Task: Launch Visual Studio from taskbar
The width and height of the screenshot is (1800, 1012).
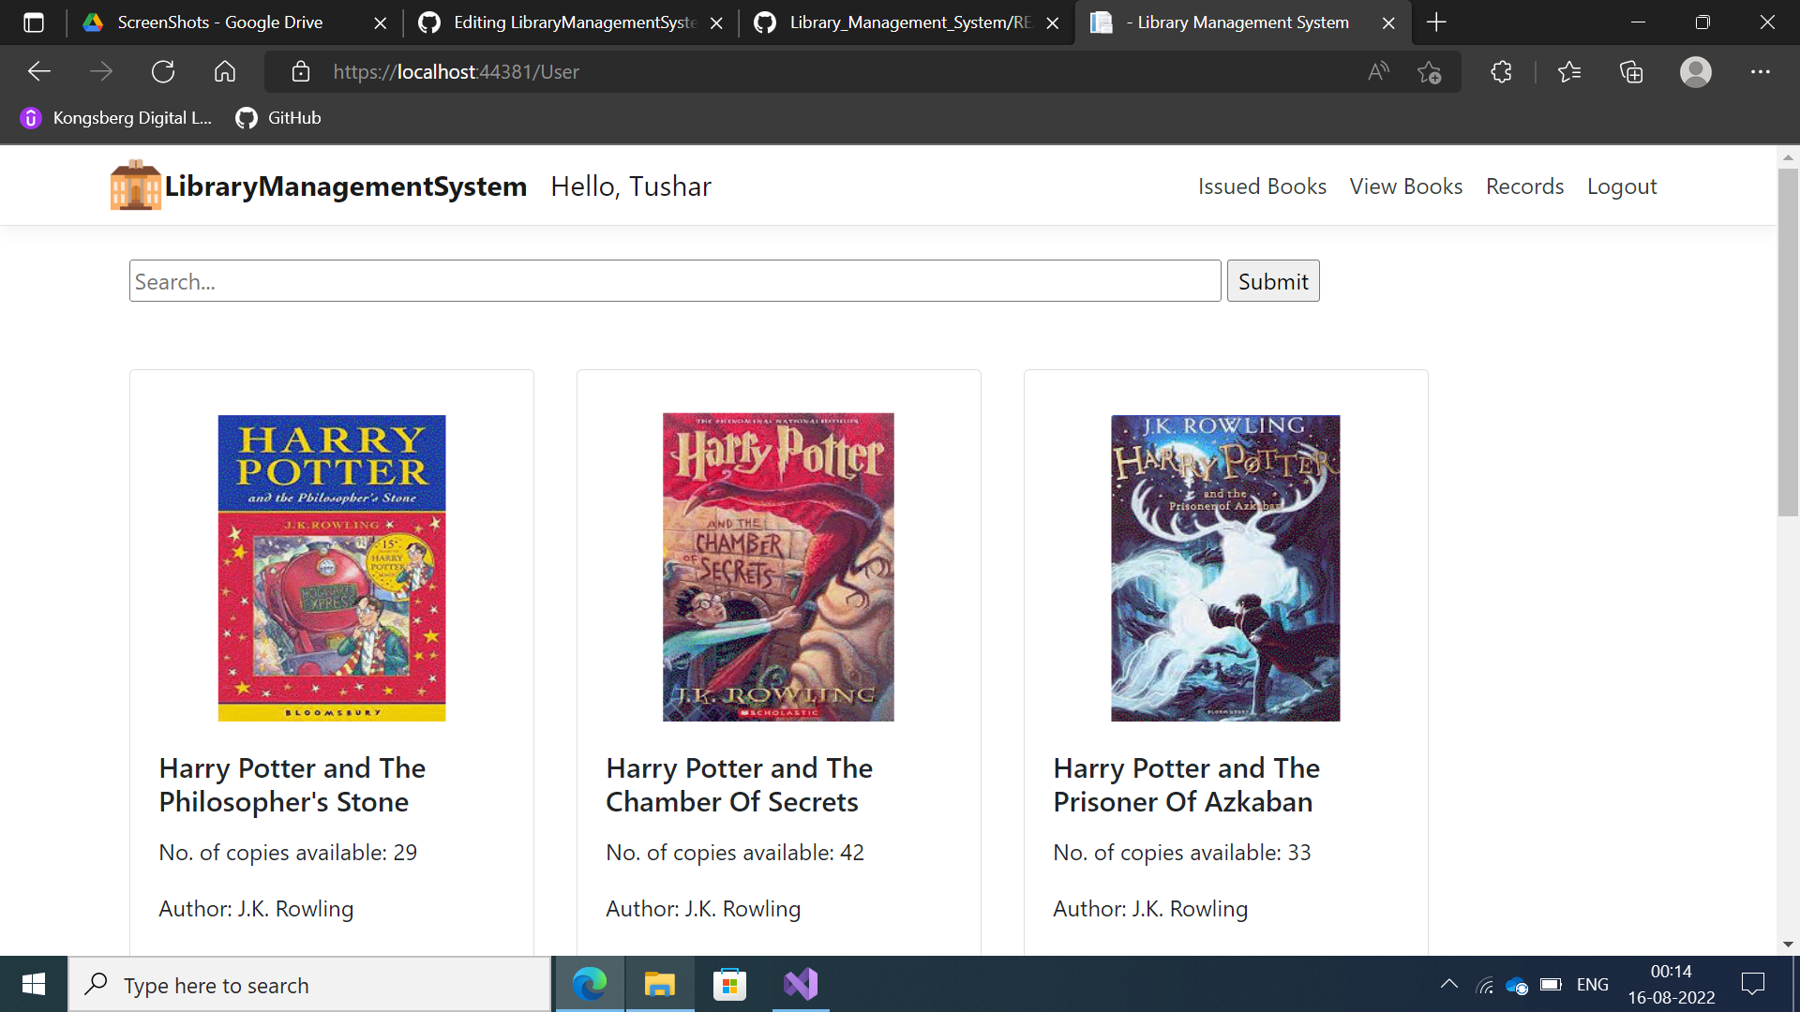Action: 801,984
